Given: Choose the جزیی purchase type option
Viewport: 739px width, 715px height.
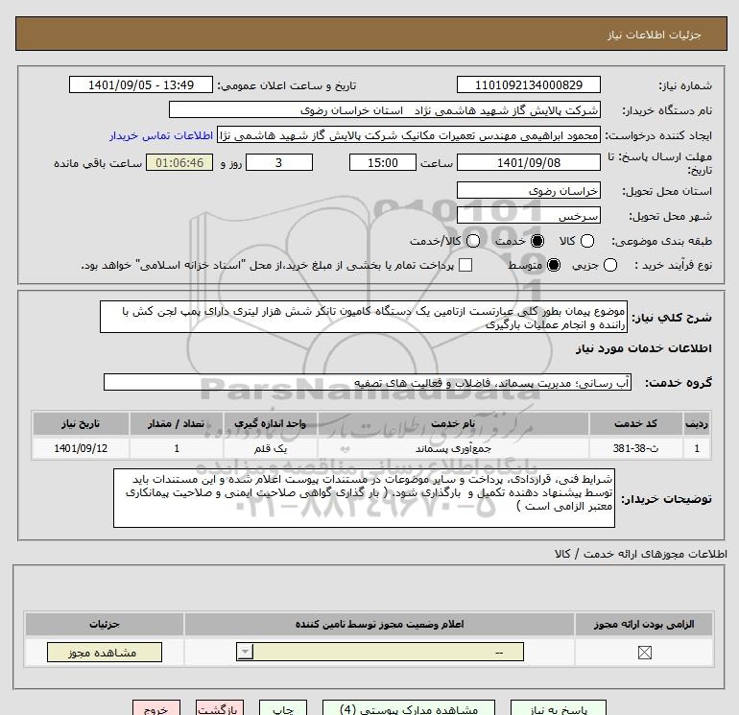Looking at the screenshot, I should pos(609,265).
